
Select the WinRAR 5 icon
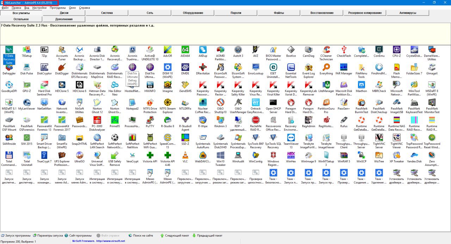point(344,155)
